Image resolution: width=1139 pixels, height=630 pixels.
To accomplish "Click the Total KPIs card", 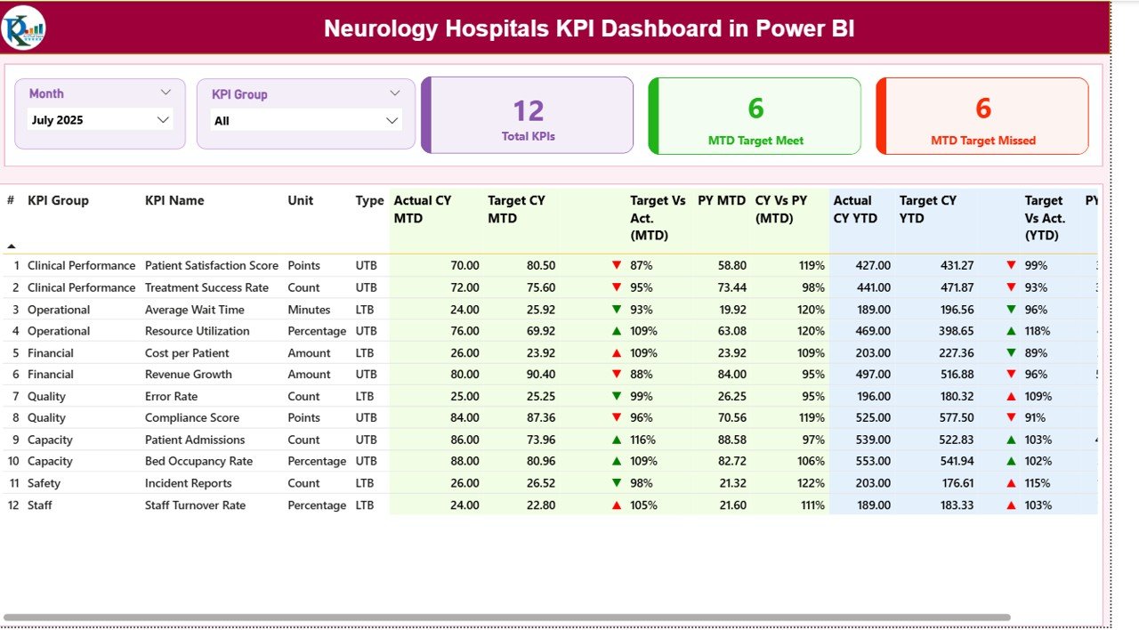I will (x=528, y=116).
